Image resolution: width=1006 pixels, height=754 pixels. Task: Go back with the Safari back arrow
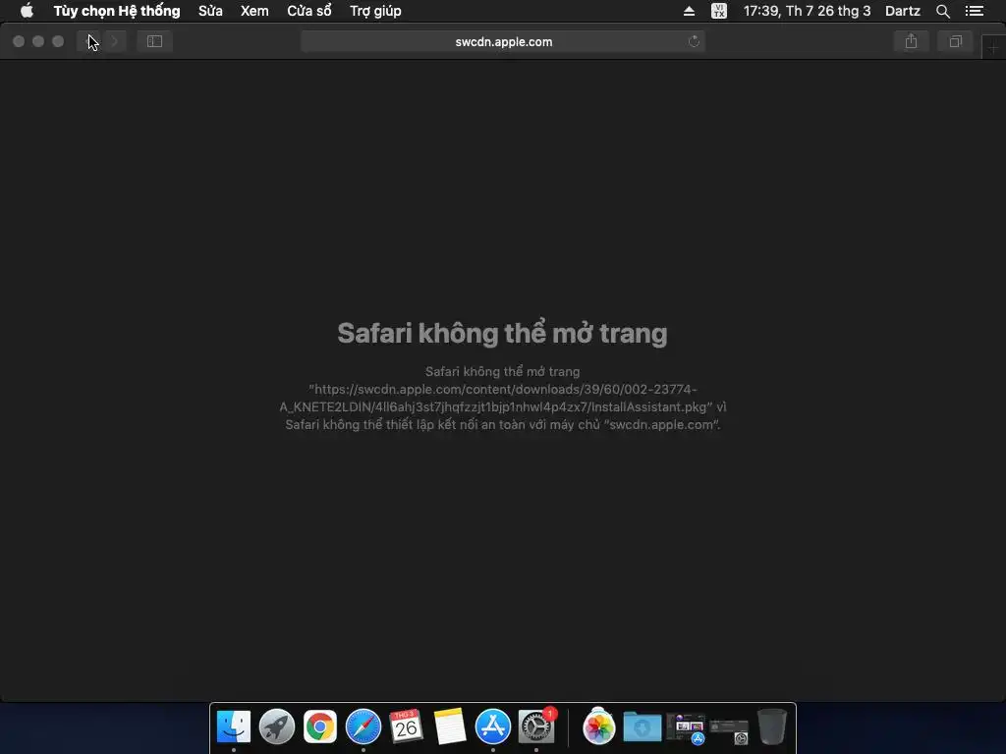pos(89,41)
